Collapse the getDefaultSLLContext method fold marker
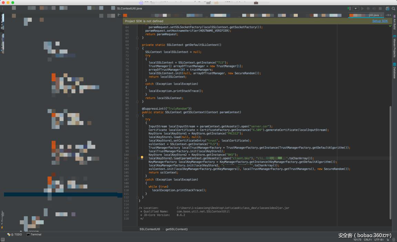Screen dimensions: 397x242 137,48
